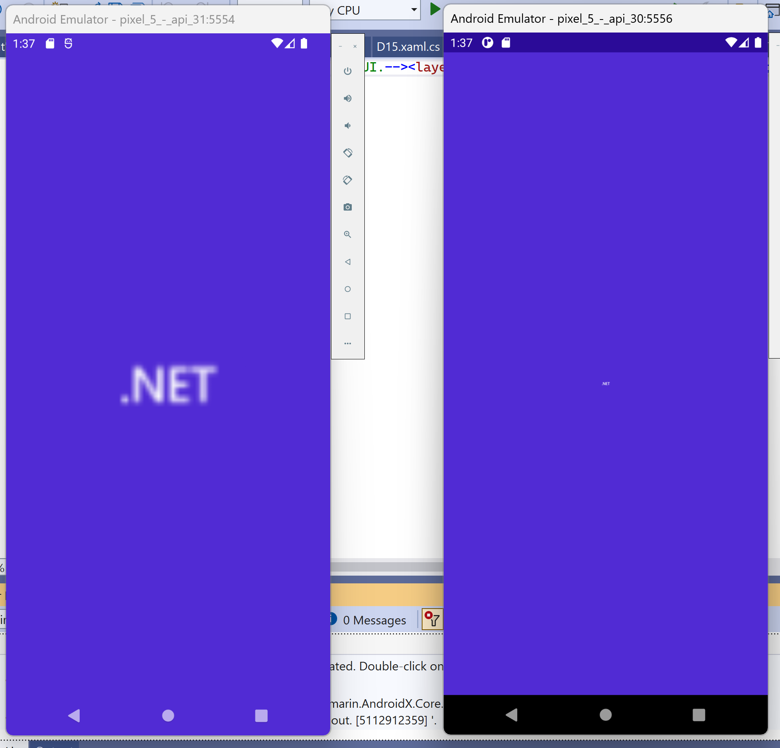The image size is (780, 748).
Task: Select the volume up icon on the emulator panel
Action: (348, 98)
